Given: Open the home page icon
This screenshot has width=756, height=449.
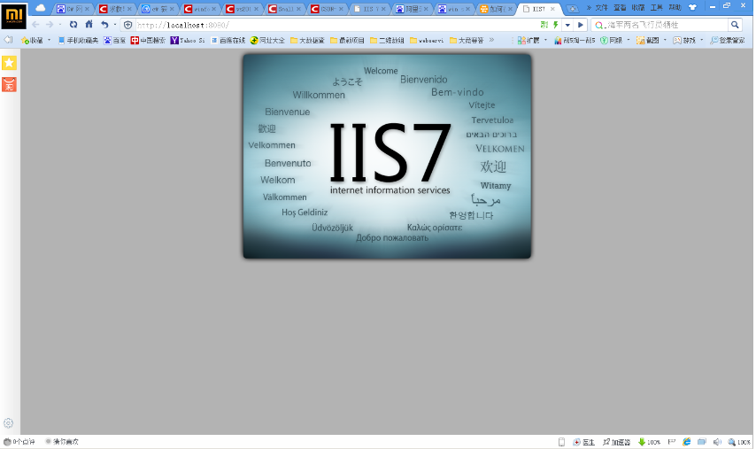Looking at the screenshot, I should 89,24.
